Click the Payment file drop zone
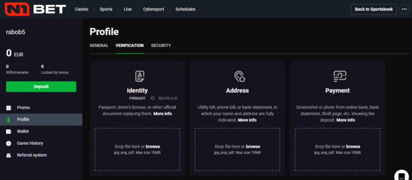Screen dimensions: 412x180 (x=337, y=149)
